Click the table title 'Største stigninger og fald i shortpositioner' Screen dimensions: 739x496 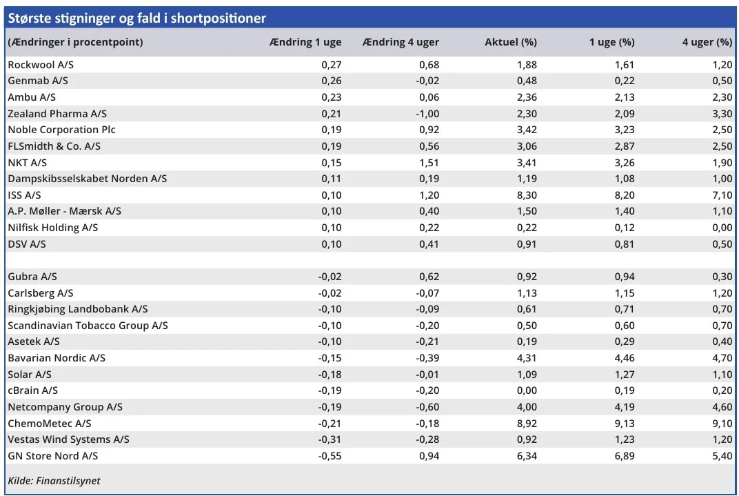coord(136,18)
